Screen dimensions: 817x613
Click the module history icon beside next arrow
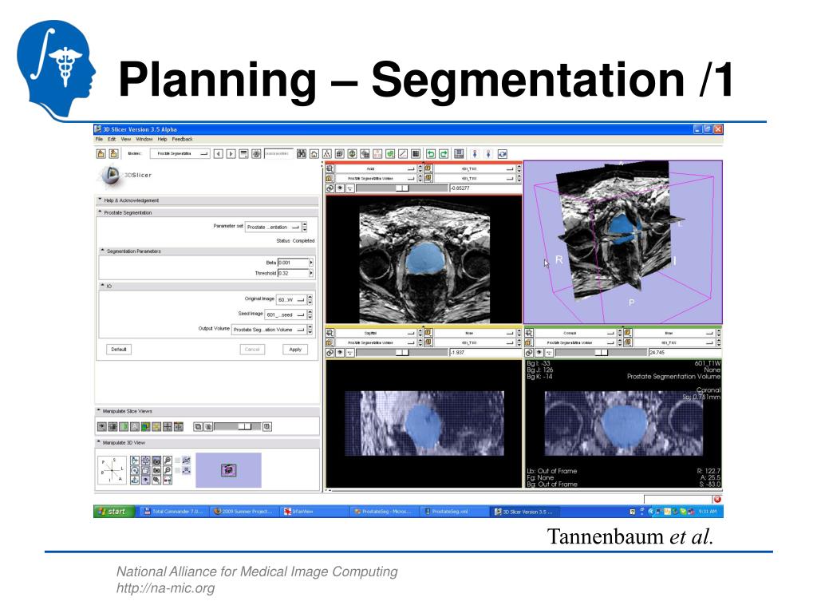243,154
